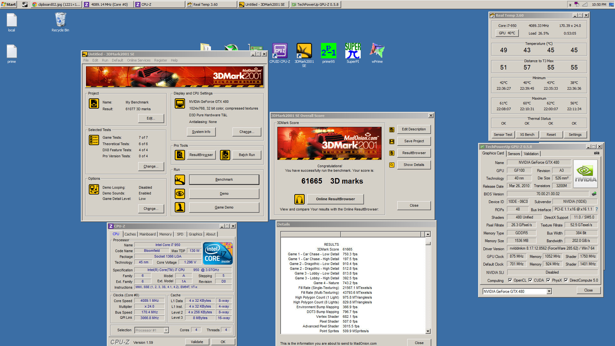This screenshot has height=346, width=615.
Task: Click the scroll up arrow in Details list
Action: point(428,234)
